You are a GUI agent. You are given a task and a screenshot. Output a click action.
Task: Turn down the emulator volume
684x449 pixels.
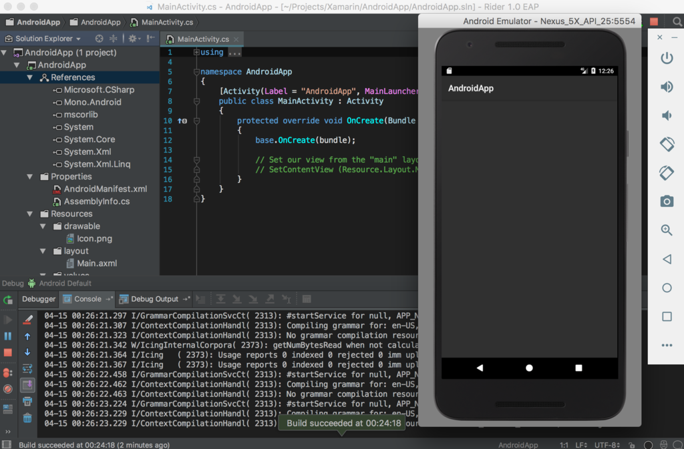click(667, 115)
